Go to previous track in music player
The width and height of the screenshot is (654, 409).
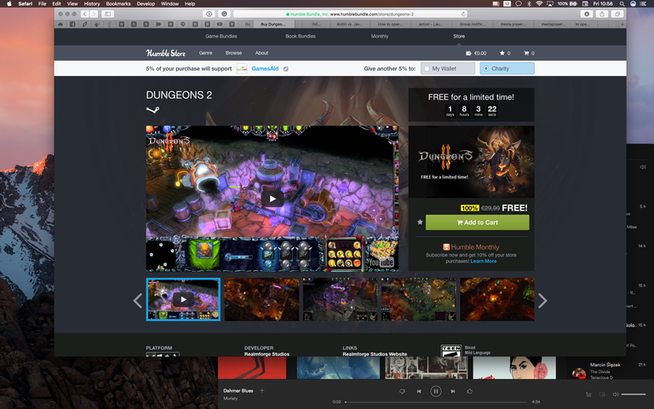[419, 391]
